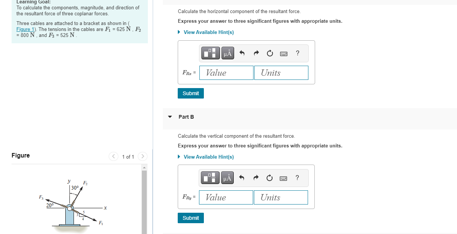Screen dimensions: 457x234
Task: Open the Figure 1 link in the problem statement
Action: (x=25, y=29)
